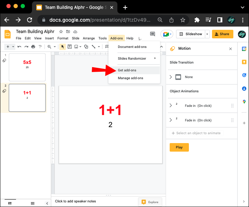Click the plus icon to get side panel add-ons
Viewport: 249px width, 207px height.
click(x=244, y=123)
